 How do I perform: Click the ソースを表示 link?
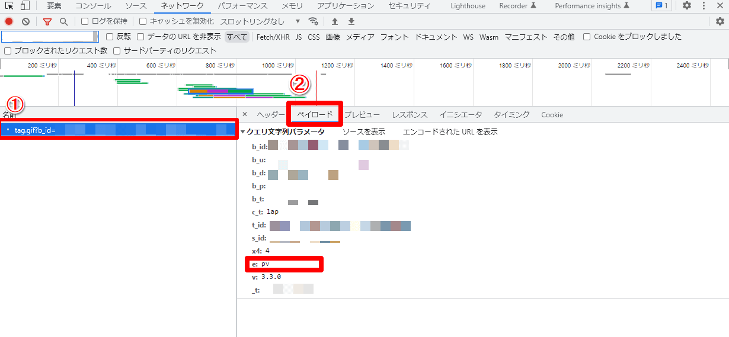pos(363,132)
